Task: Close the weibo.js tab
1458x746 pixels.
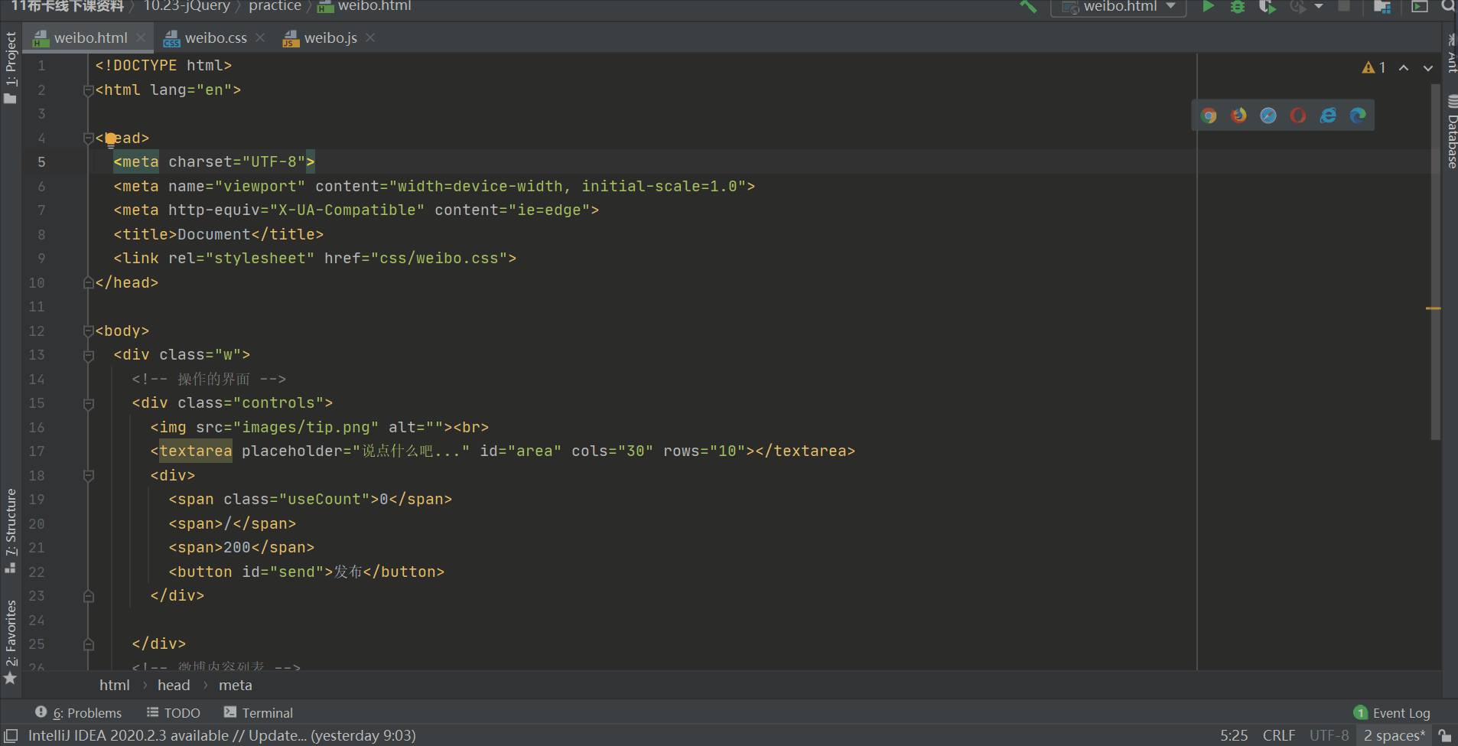Action: [x=370, y=37]
